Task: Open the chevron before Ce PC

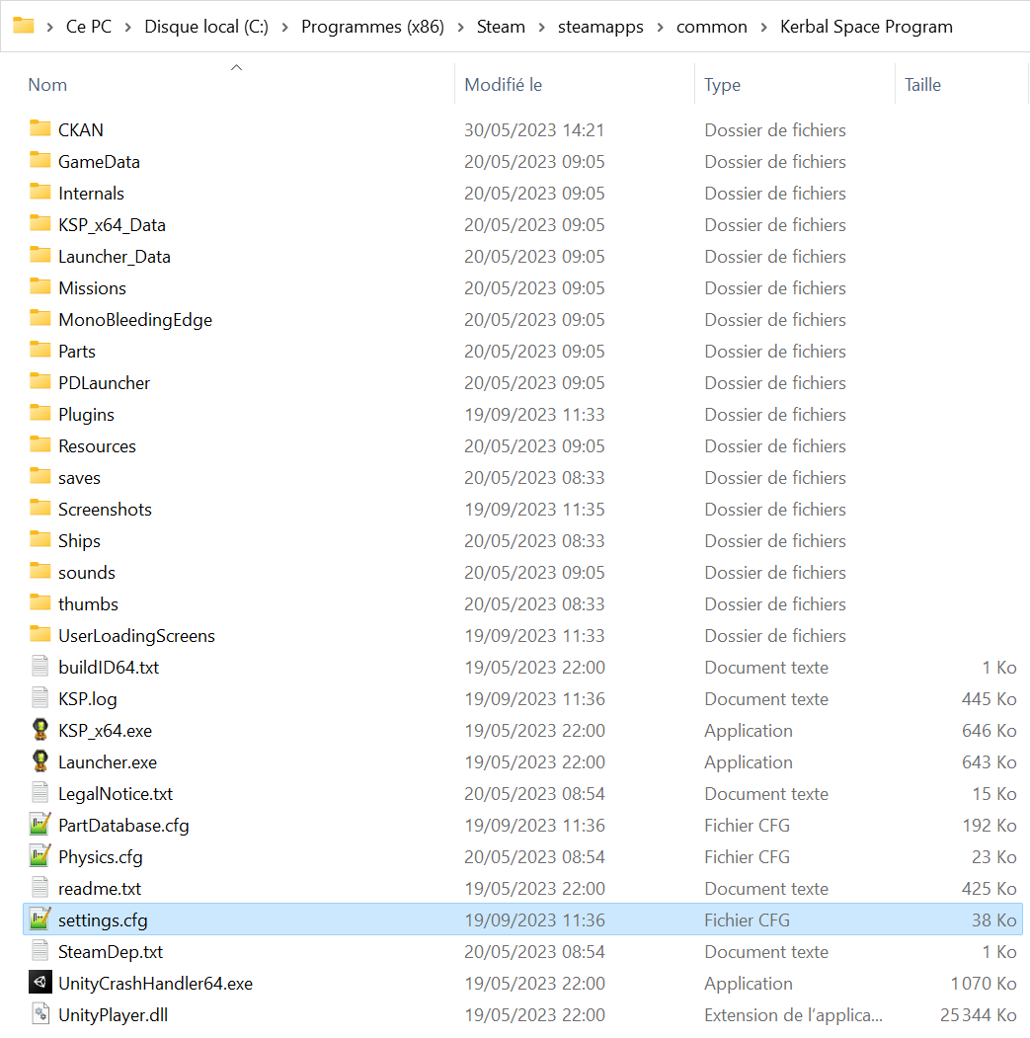Action: click(49, 27)
